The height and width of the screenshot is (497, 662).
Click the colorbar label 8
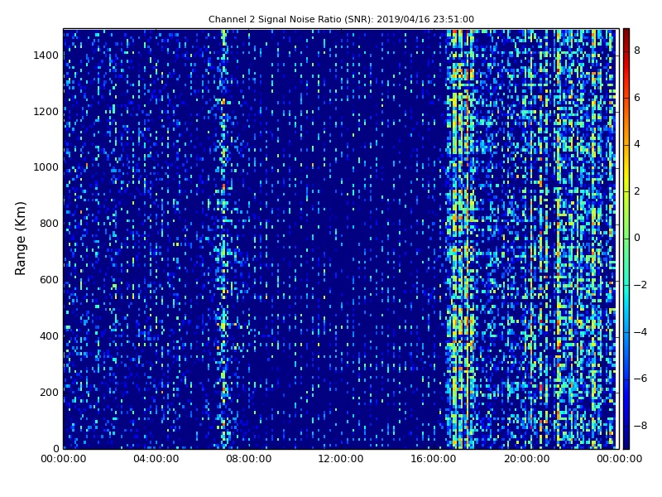[x=637, y=51]
